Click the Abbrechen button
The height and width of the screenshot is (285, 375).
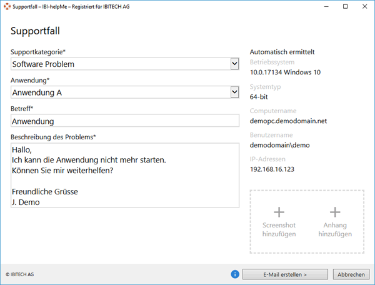(351, 274)
